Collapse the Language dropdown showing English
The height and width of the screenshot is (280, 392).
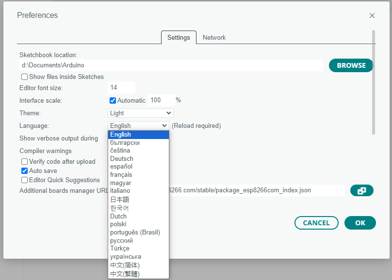click(138, 125)
